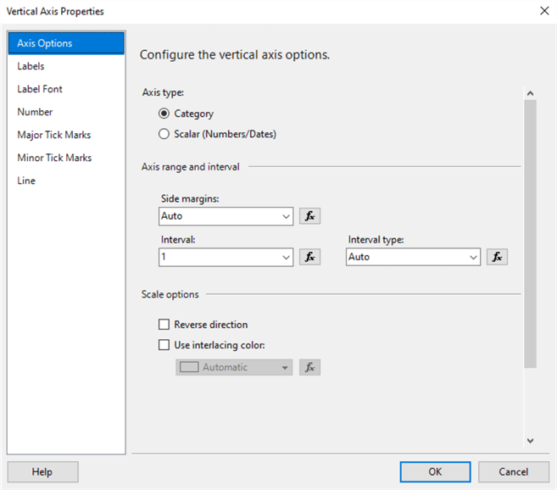Screen dimensions: 557x490
Task: Expand the Interval dropdown
Action: tap(286, 257)
